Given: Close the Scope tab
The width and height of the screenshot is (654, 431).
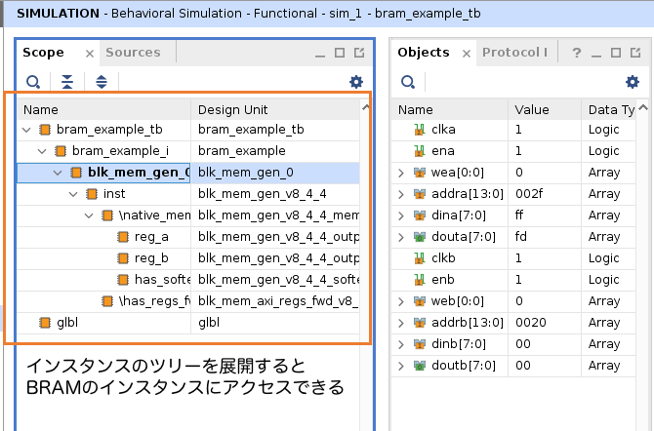Looking at the screenshot, I should coord(90,54).
